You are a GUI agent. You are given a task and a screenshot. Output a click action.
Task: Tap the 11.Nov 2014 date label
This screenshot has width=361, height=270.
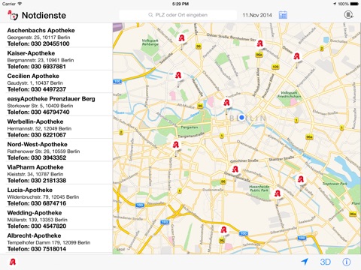257,15
